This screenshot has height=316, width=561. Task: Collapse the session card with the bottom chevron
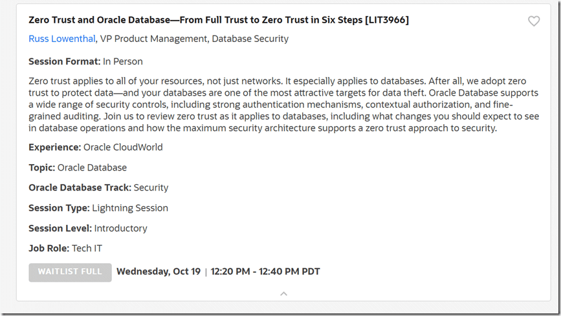click(283, 294)
